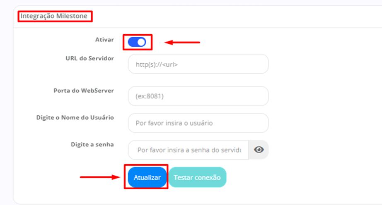This screenshot has width=382, height=205.
Task: Click into the senha password field
Action: pyautogui.click(x=189, y=150)
